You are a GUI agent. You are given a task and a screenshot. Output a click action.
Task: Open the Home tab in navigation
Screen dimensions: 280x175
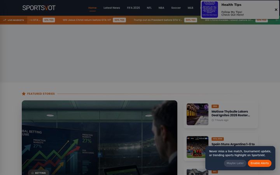point(92,8)
